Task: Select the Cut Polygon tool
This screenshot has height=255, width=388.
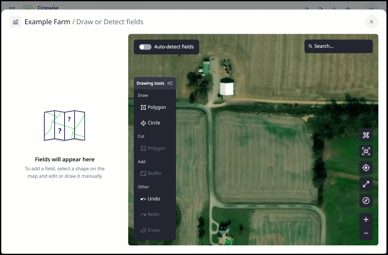Action: (x=153, y=148)
